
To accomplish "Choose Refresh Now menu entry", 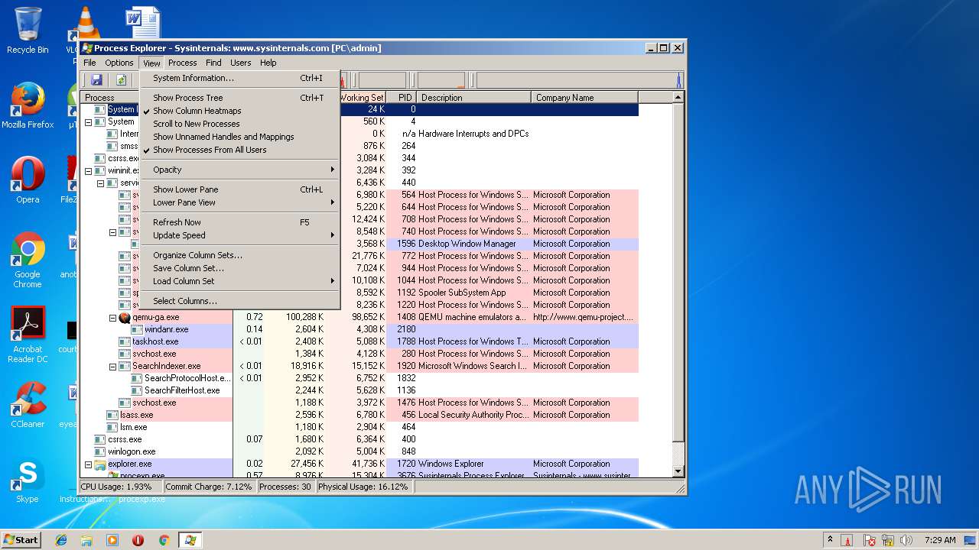I will coord(240,222).
